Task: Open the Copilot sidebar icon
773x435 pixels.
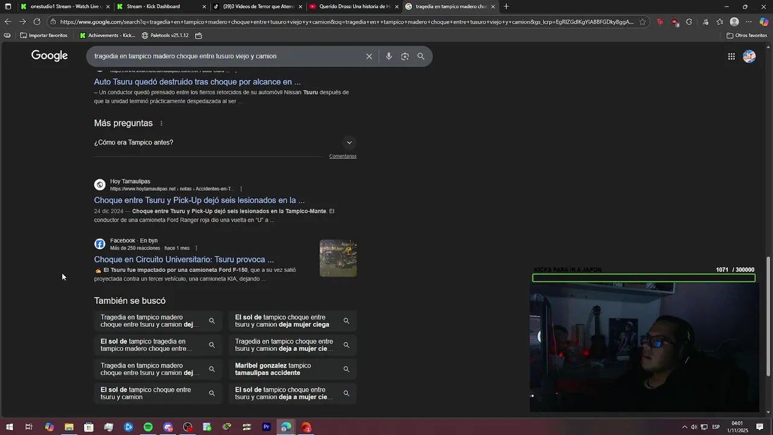Action: (764, 22)
